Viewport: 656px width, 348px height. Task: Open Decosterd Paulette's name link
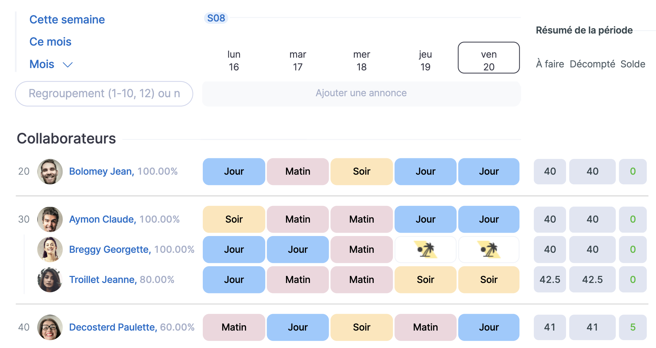113,327
